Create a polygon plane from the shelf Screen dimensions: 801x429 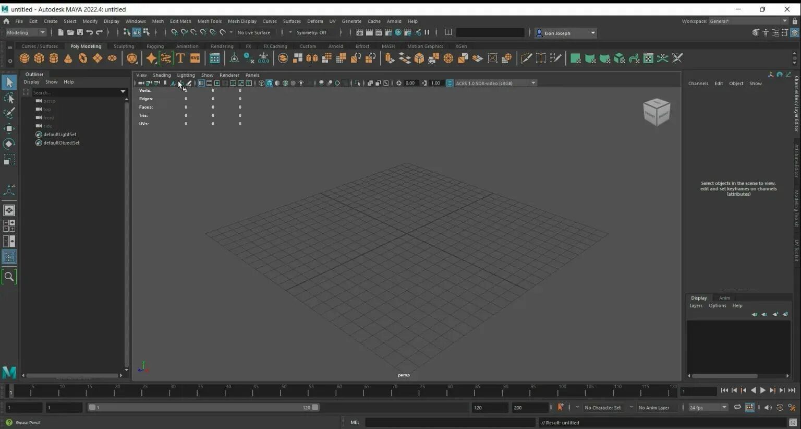click(97, 58)
